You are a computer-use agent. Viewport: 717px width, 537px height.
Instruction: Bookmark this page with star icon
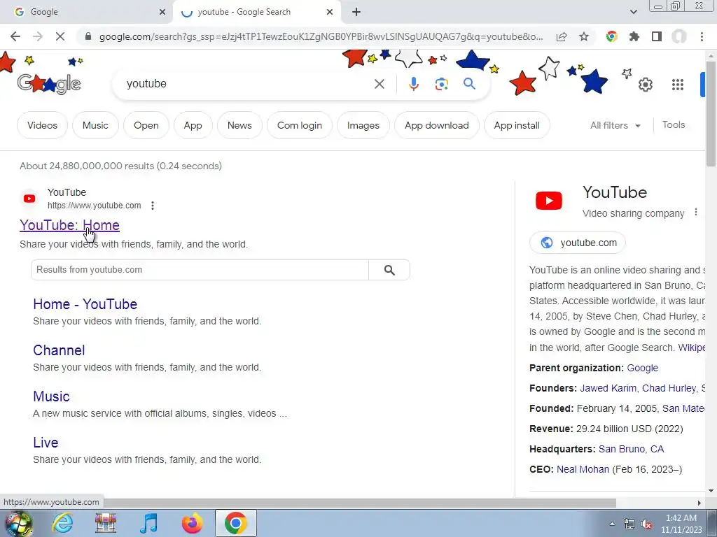click(x=584, y=36)
